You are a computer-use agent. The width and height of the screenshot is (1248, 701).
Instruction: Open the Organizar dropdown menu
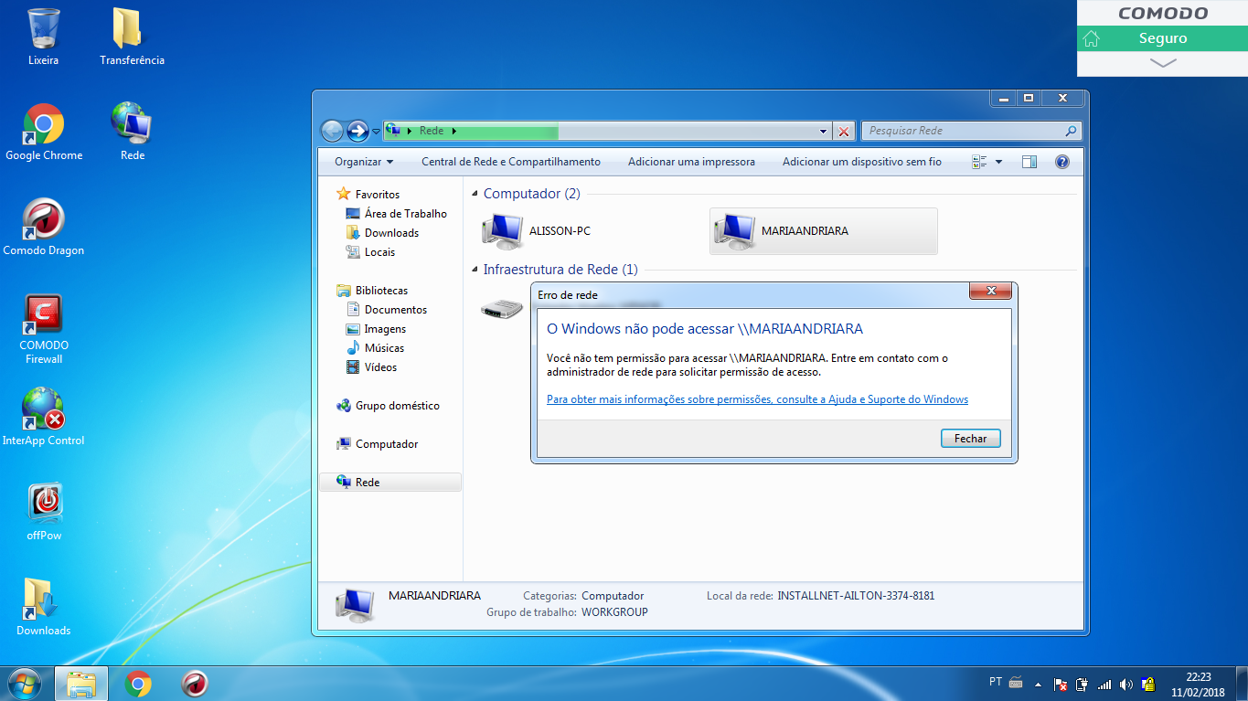point(364,162)
